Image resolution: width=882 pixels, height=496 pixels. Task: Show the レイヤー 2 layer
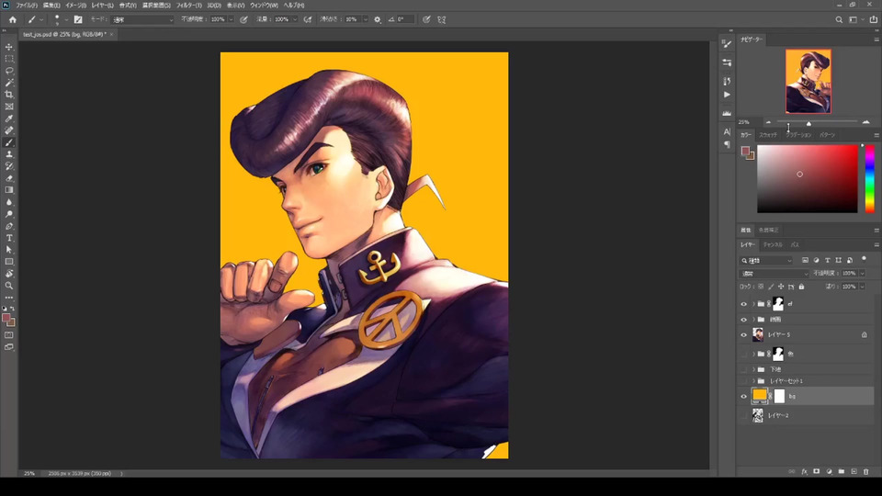[744, 416]
